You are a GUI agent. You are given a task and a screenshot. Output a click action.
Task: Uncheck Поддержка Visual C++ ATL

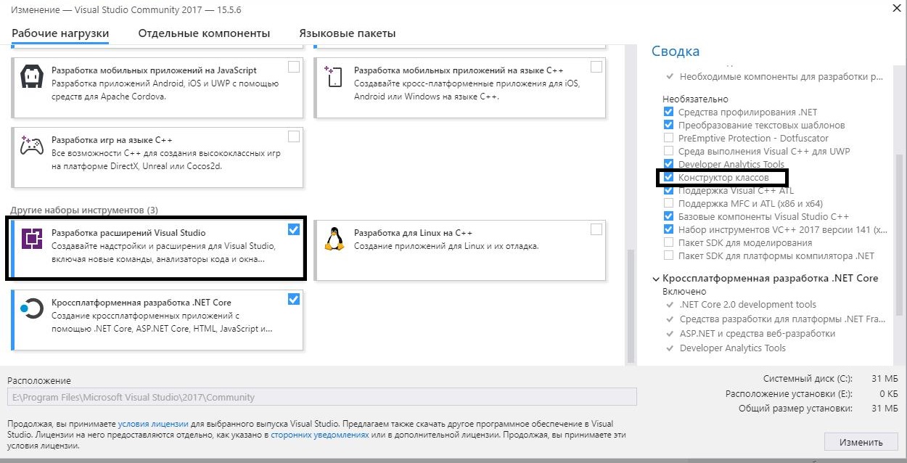[x=668, y=190]
